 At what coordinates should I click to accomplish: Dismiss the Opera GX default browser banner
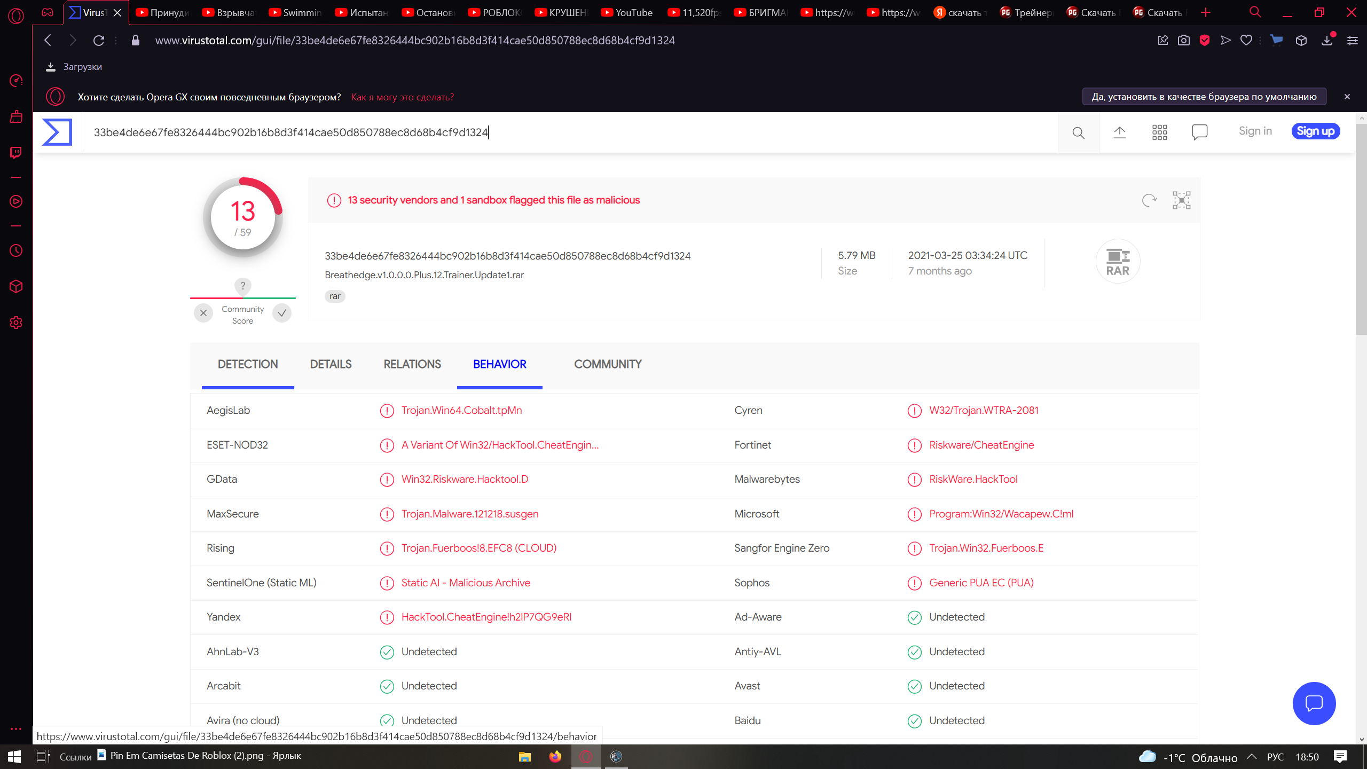(1347, 97)
